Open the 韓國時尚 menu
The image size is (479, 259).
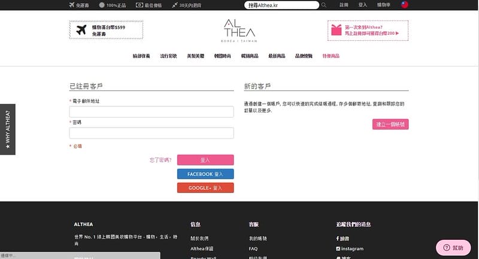pos(222,56)
